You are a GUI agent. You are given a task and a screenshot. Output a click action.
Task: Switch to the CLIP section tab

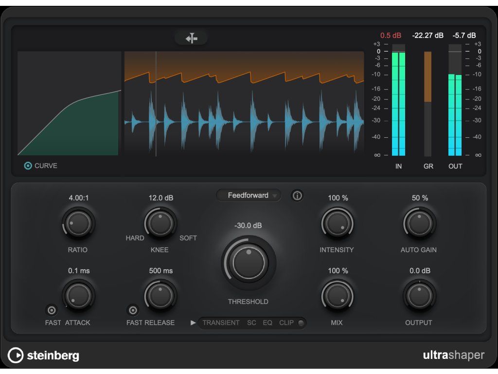[286, 323]
